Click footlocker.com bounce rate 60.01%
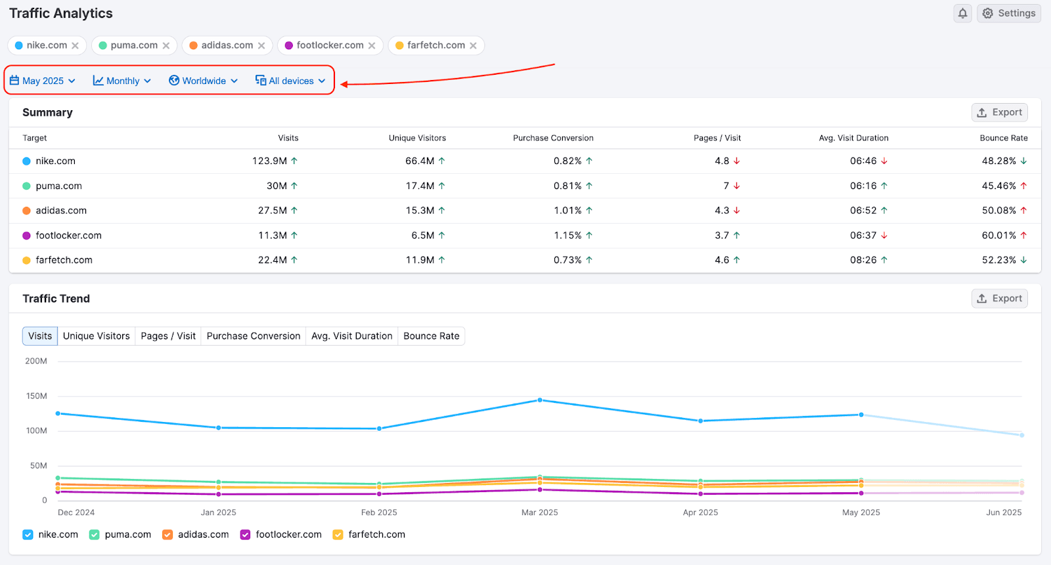Viewport: 1051px width, 565px height. (999, 236)
